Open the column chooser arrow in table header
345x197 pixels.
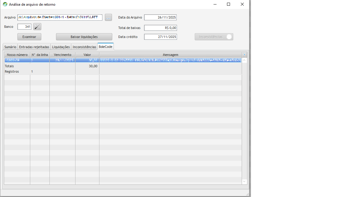[244, 55]
